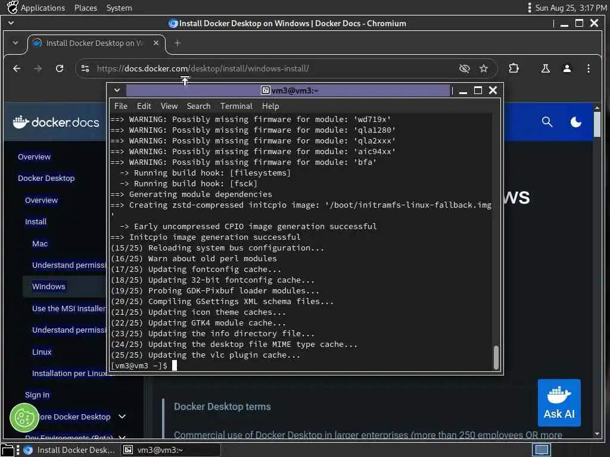Open the Chromium profile icon
The height and width of the screenshot is (457, 610).
pos(567,69)
